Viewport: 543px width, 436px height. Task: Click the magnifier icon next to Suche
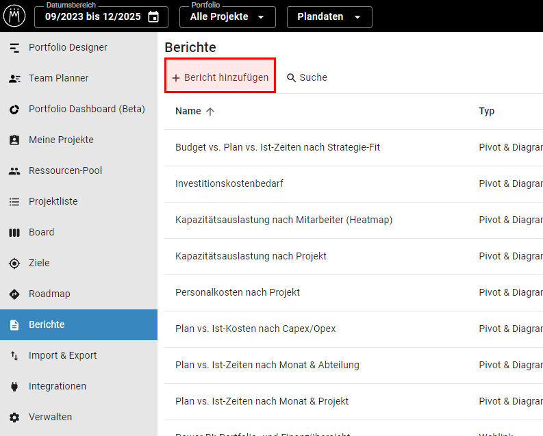click(291, 78)
